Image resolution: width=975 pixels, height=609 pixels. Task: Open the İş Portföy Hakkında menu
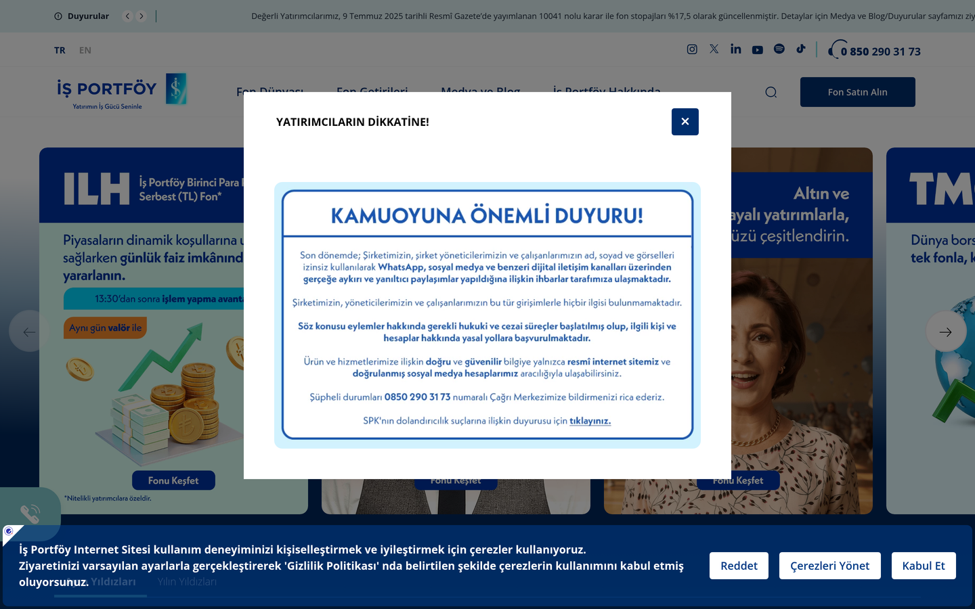[606, 91]
